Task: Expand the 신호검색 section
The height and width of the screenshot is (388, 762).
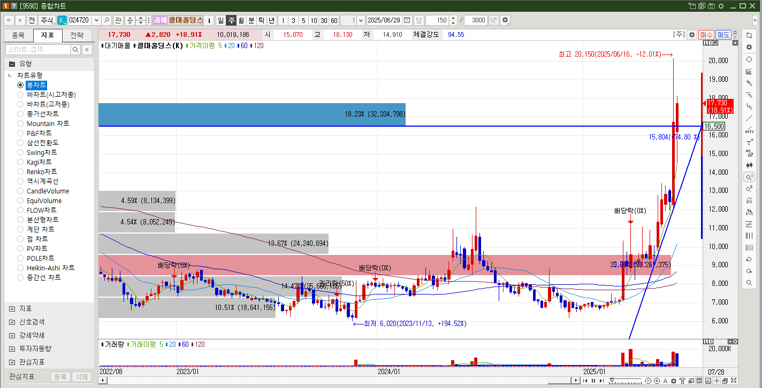Action: tap(12, 322)
